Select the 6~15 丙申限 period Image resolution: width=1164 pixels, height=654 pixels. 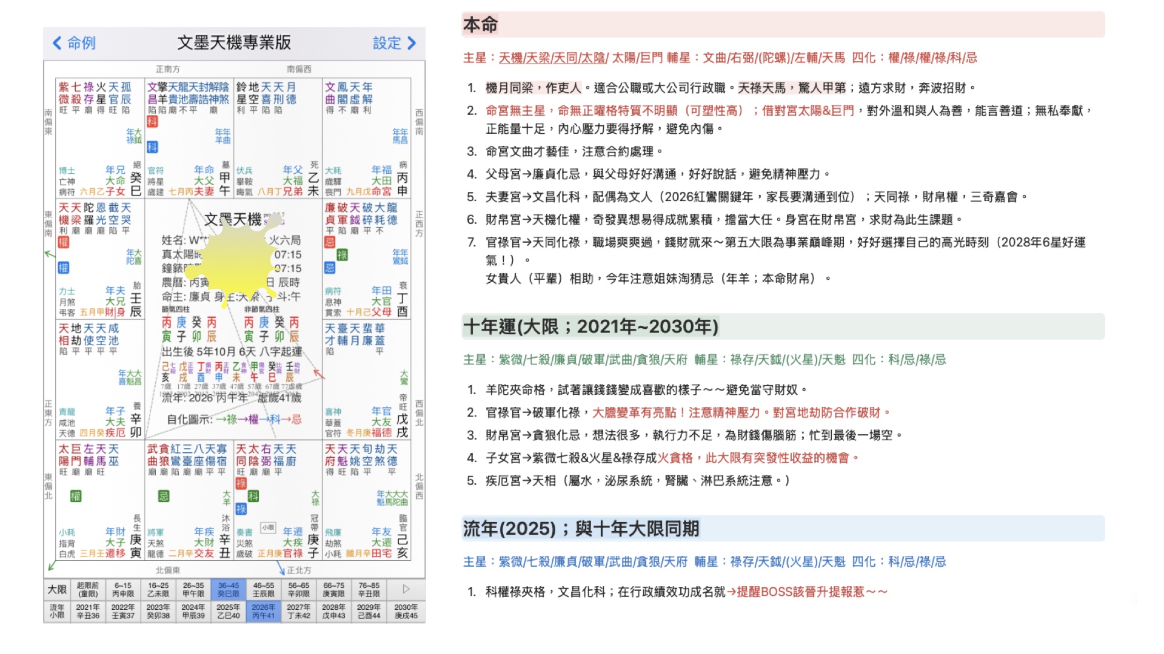click(123, 589)
